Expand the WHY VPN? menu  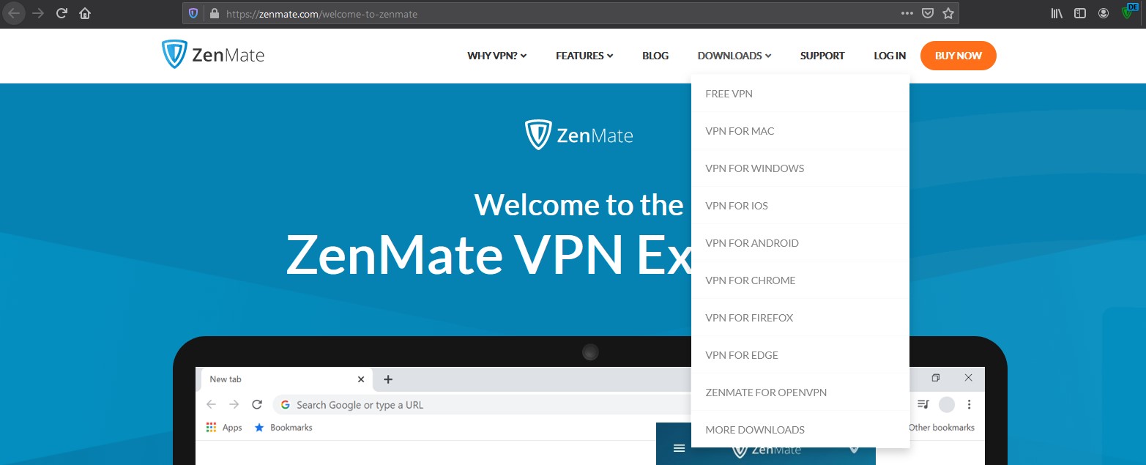[497, 56]
